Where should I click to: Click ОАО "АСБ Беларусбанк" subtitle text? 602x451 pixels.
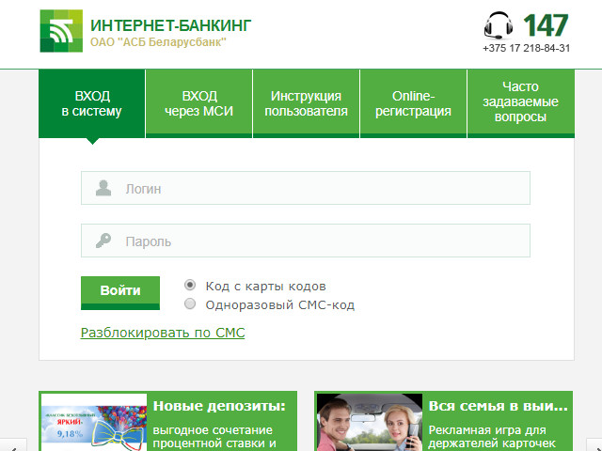point(158,41)
